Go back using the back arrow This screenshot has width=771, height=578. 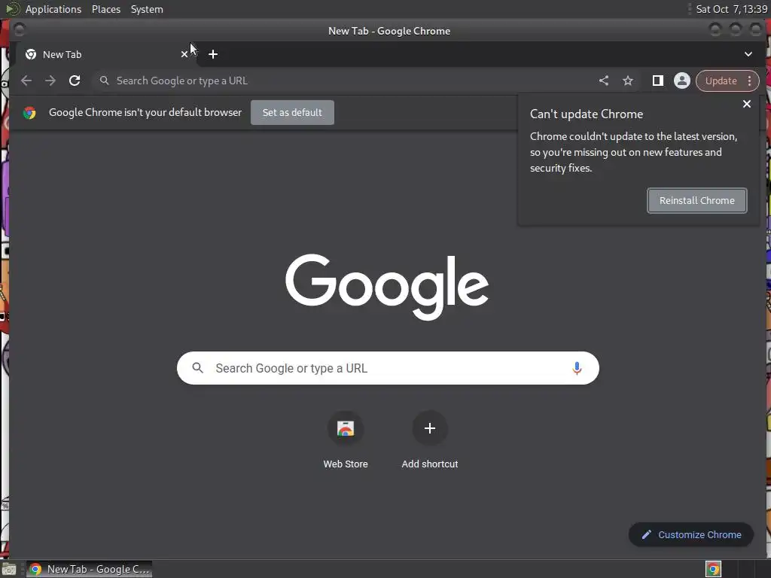coord(26,81)
